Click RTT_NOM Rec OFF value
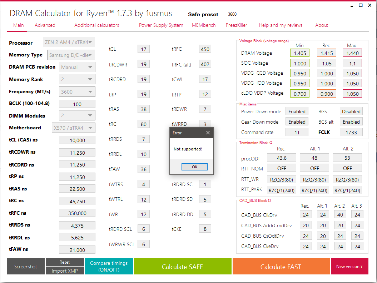Image resolution: width=377 pixels, height=283 pixels. 282,168
